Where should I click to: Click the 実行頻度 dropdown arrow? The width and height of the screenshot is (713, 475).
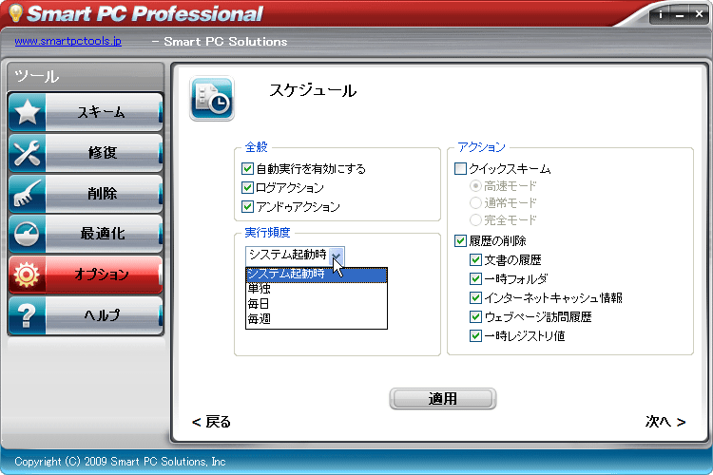[x=337, y=256]
